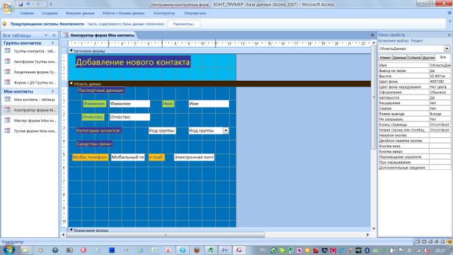Viewport: 453px width, 255px height.
Task: Select the form icon beside Конструктор-форма tab
Action: click(66, 35)
